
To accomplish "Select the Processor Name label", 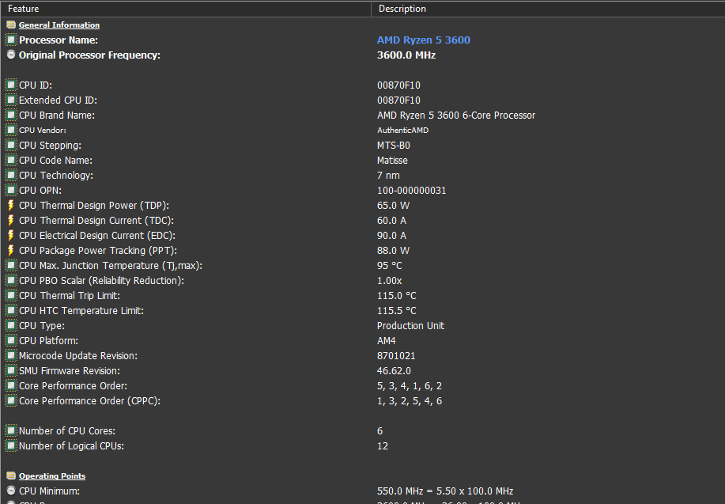I will click(x=59, y=40).
